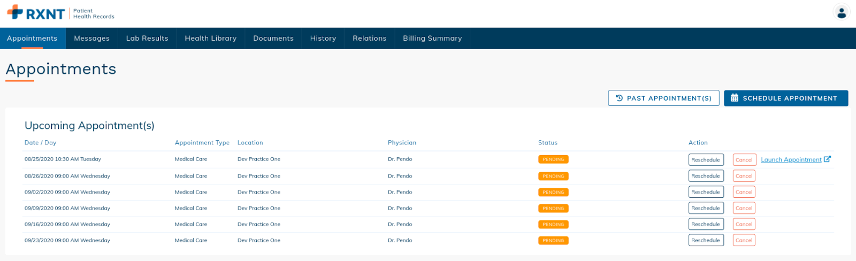
Task: Select the Billing Summary tab
Action: pos(432,39)
